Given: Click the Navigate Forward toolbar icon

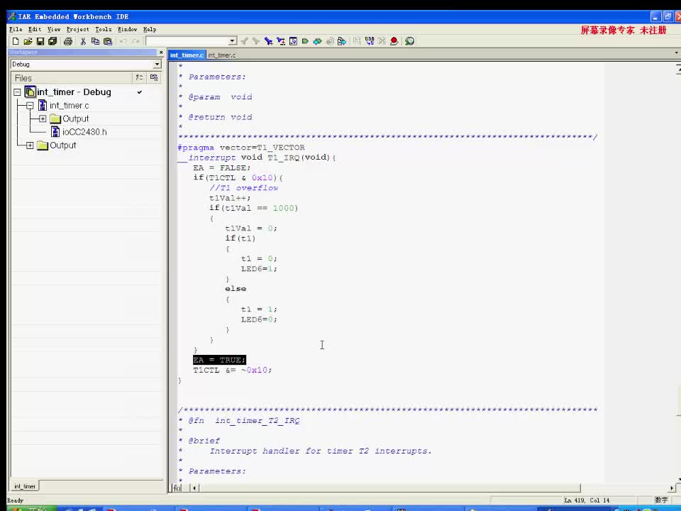Looking at the screenshot, I should pos(342,41).
